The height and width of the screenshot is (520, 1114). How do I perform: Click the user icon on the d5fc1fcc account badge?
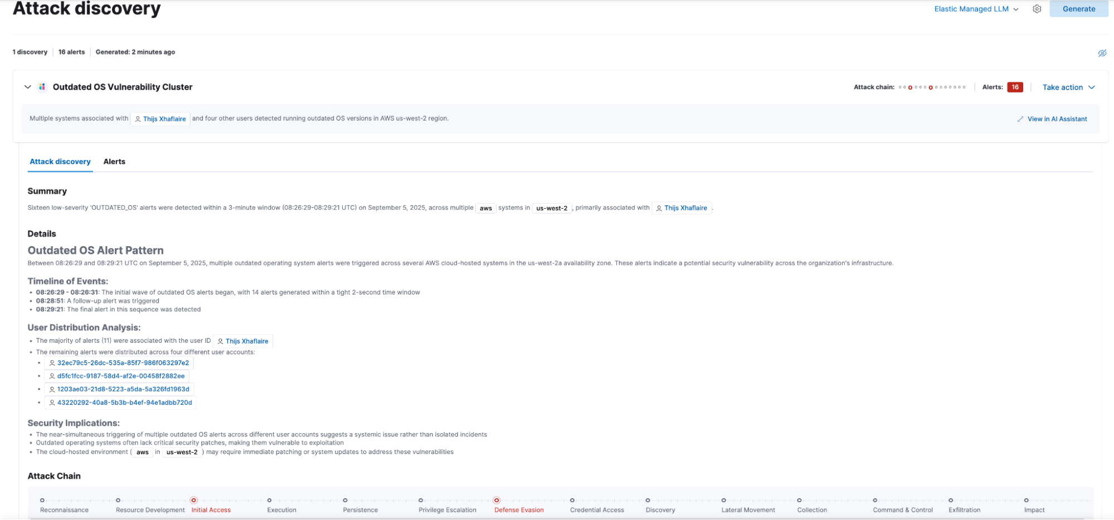[x=51, y=376]
